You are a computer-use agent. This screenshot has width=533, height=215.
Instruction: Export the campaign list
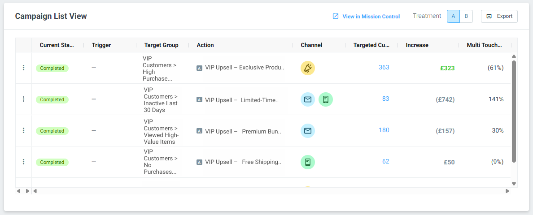pos(499,16)
